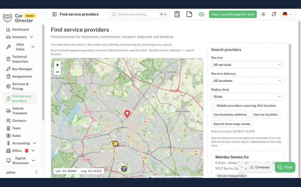
Task: Click Weirdoz Games Co provider name
Action: [x=232, y=157]
